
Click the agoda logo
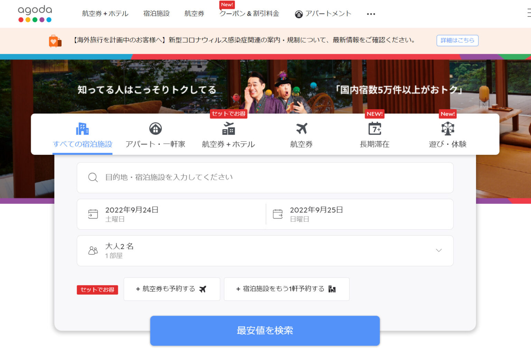35,12
